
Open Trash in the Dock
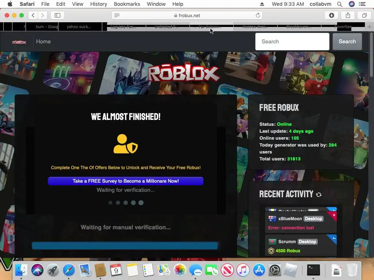pyautogui.click(x=352, y=270)
